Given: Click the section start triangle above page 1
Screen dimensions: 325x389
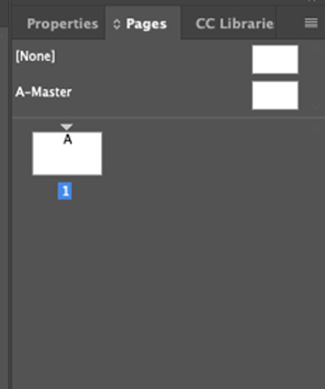Looking at the screenshot, I should tap(66, 127).
